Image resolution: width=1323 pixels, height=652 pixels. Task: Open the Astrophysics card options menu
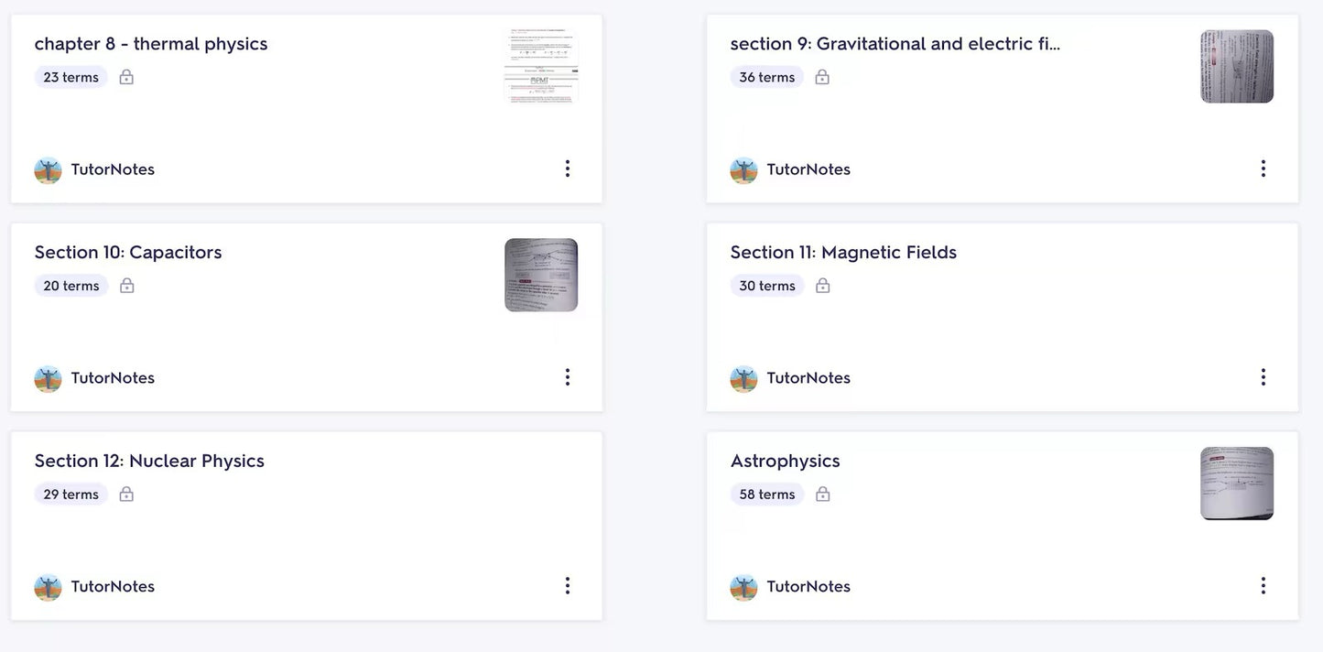click(1263, 586)
